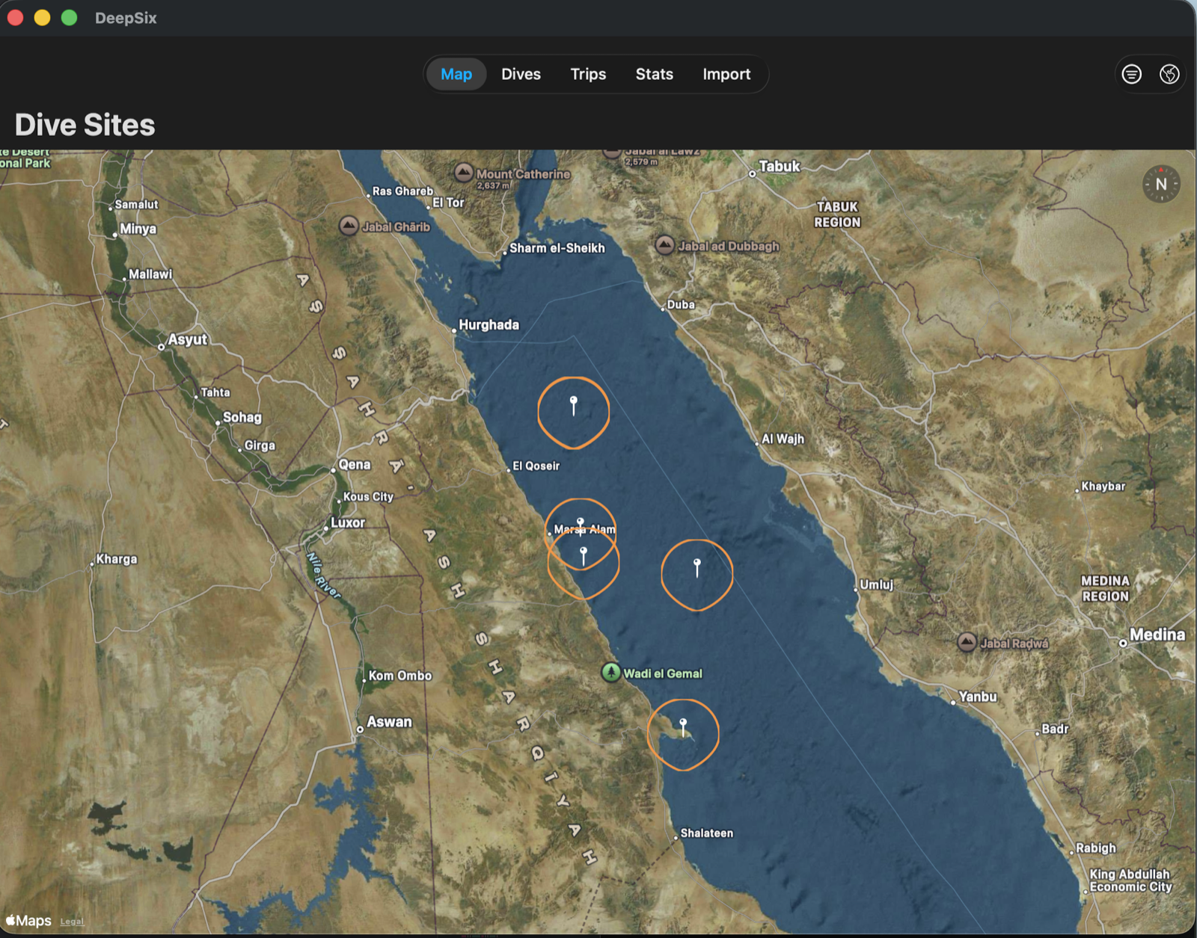The height and width of the screenshot is (938, 1197).
Task: Click the Sharm el-Sheikh label
Action: pyautogui.click(x=557, y=248)
